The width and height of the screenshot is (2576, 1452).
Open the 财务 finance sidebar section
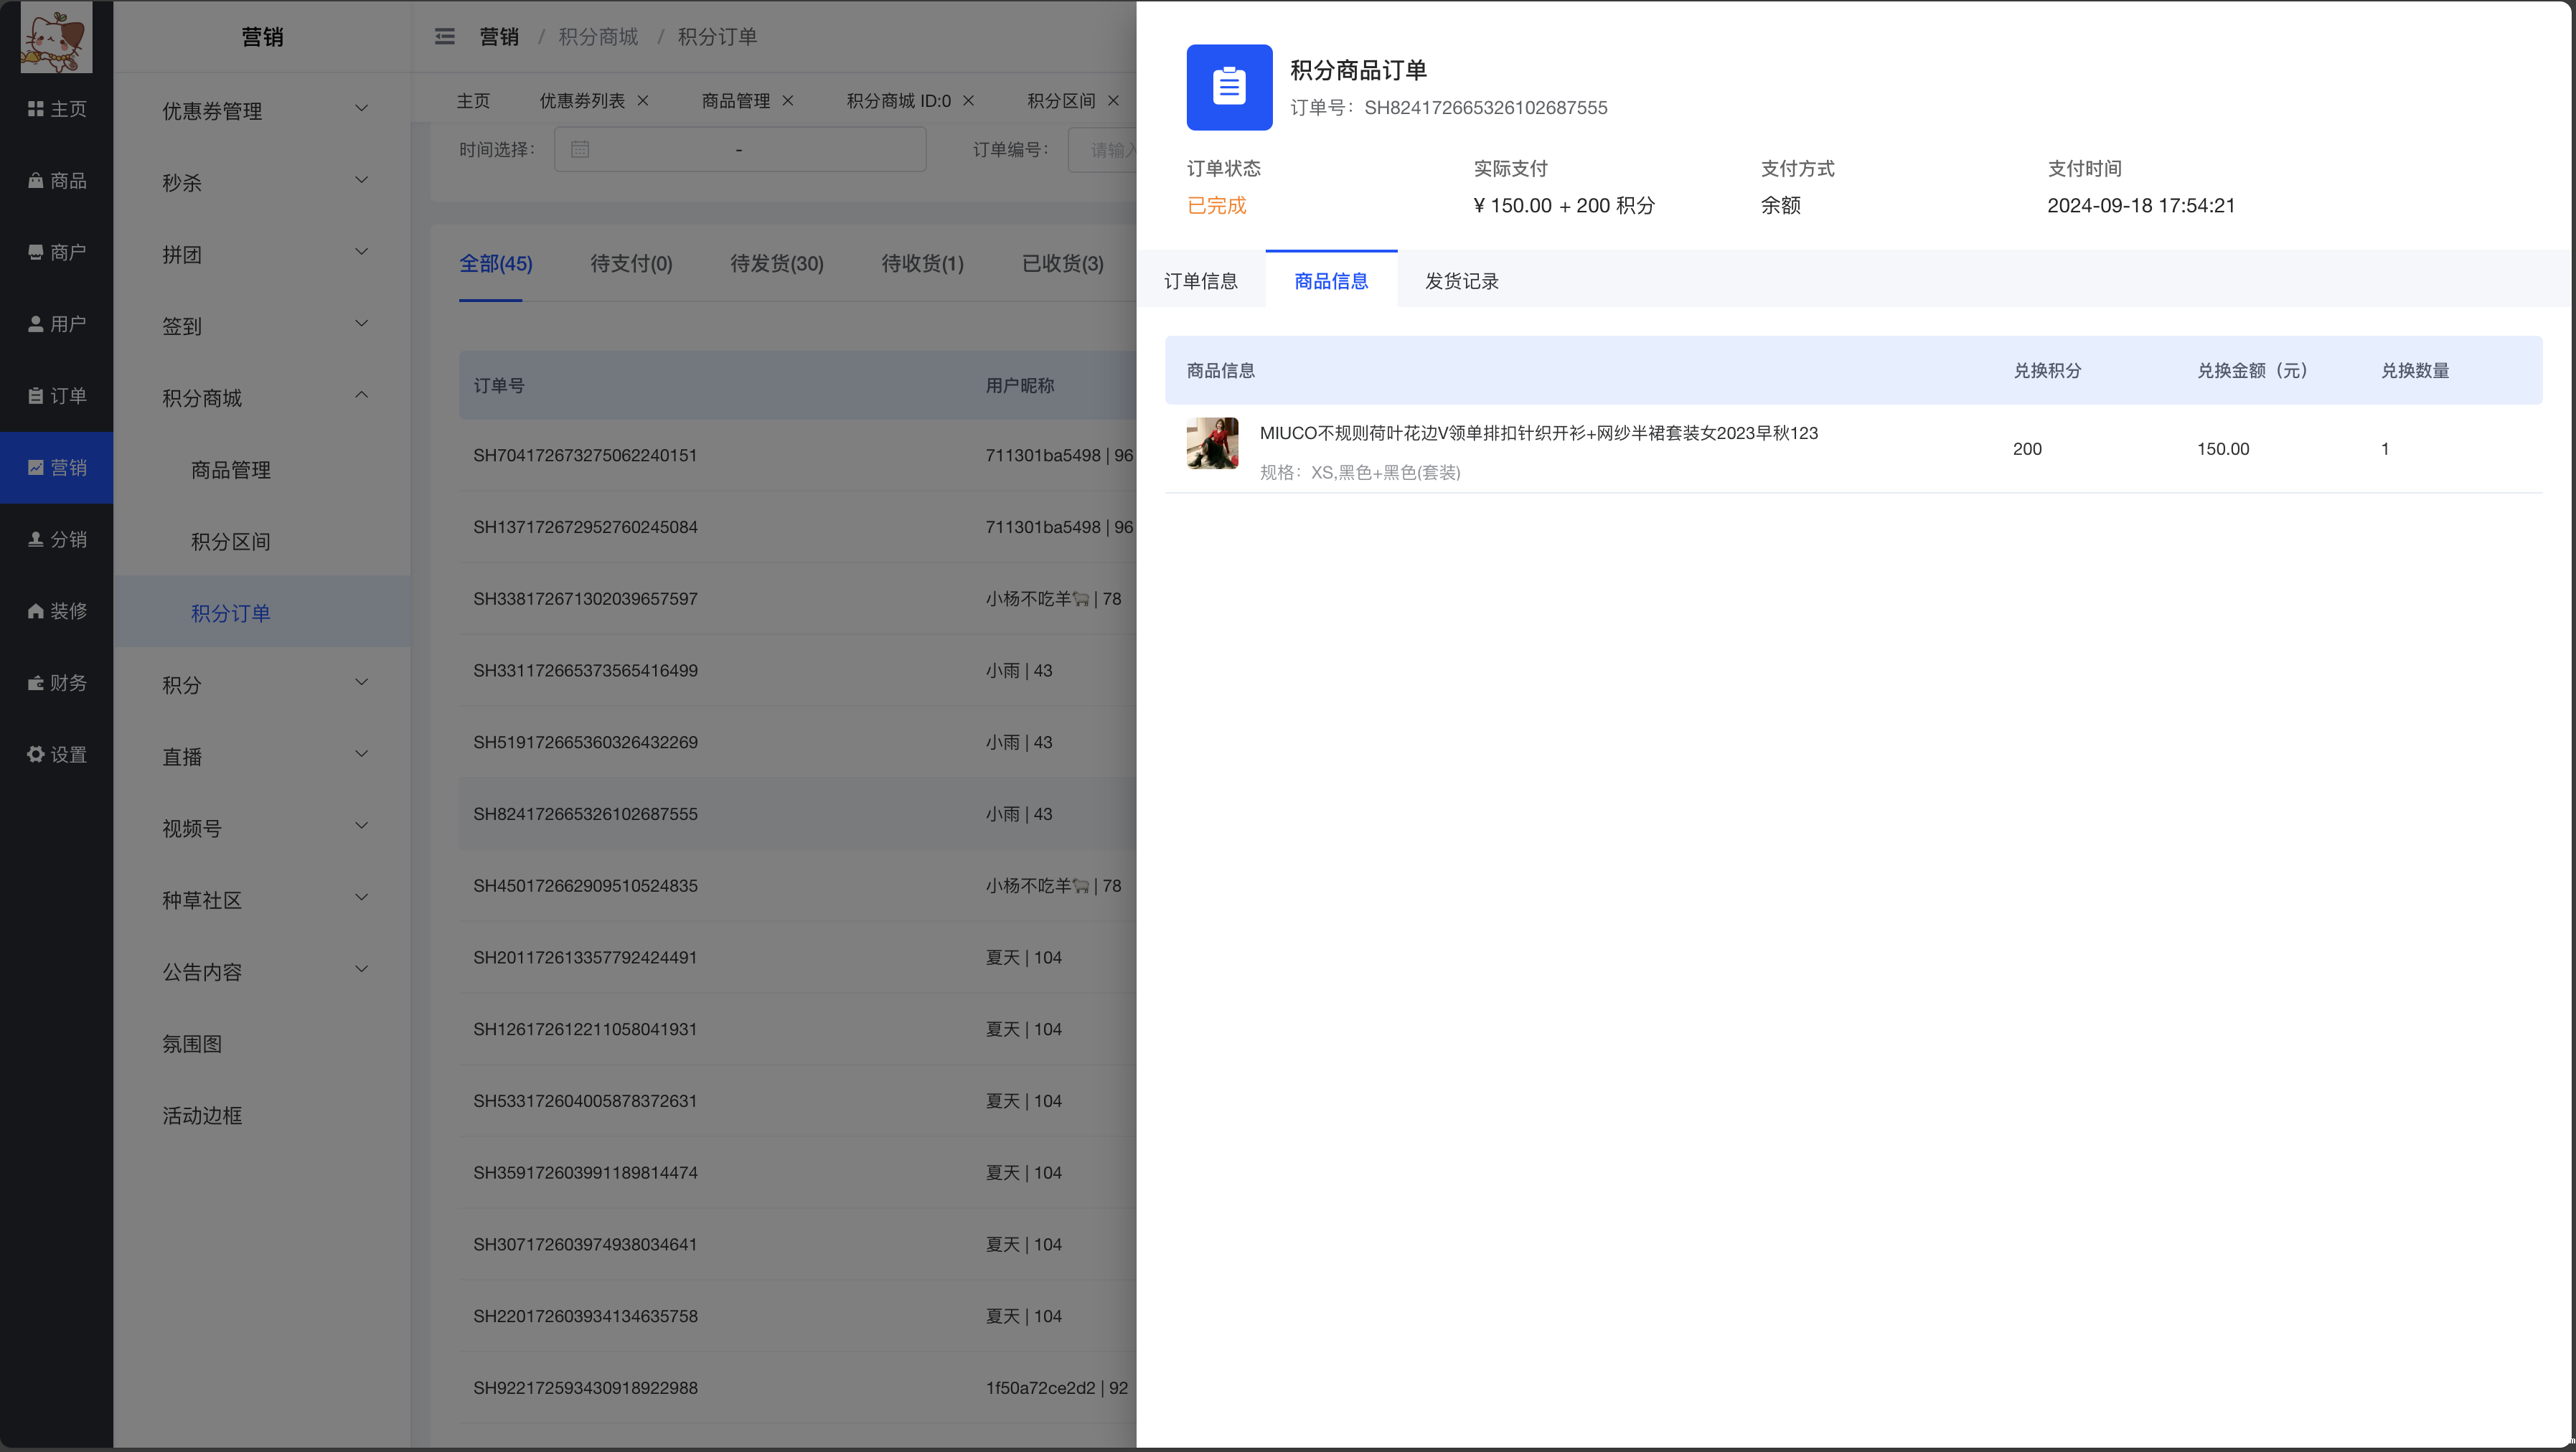tap(56, 683)
